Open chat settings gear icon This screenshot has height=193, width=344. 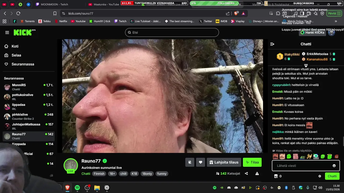click(x=320, y=176)
